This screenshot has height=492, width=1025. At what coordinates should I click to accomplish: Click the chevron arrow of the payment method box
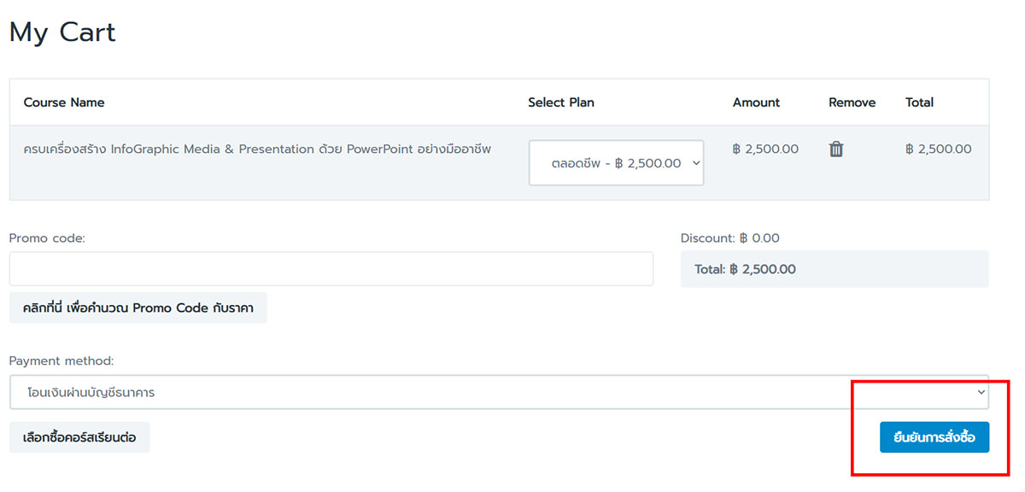pos(981,392)
